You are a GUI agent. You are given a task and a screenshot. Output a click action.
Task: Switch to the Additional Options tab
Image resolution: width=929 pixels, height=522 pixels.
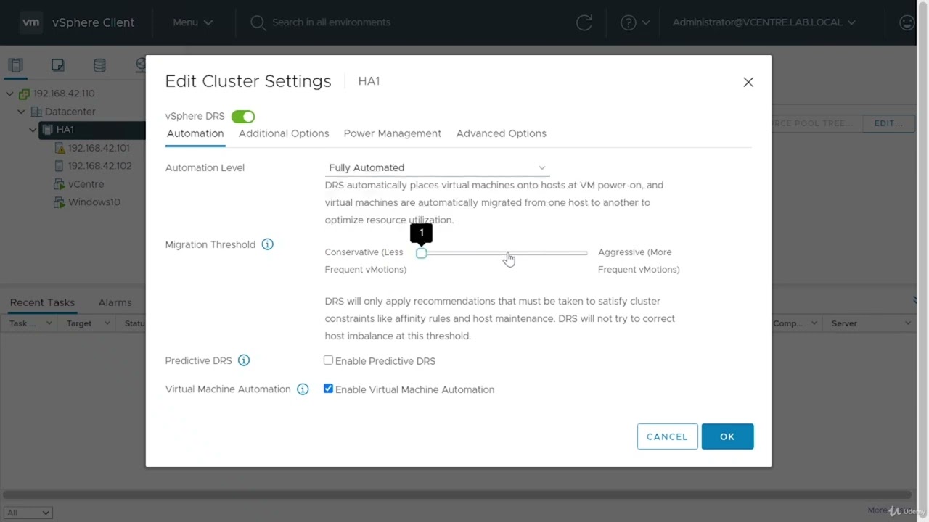click(x=284, y=133)
